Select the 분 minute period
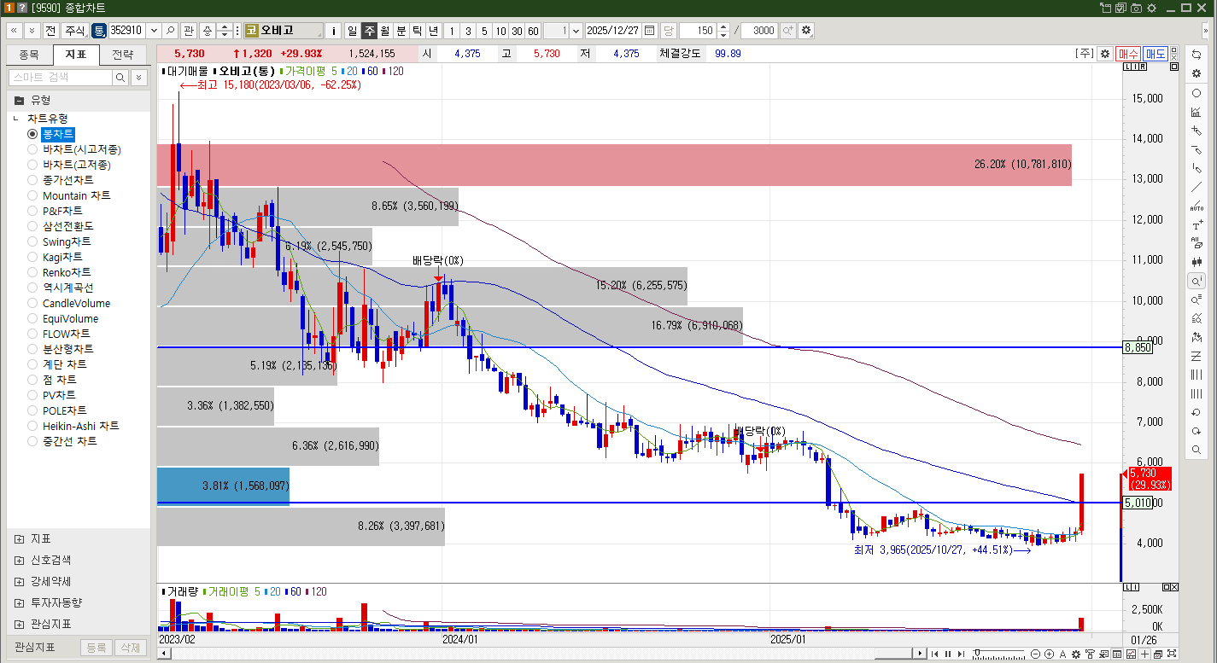The width and height of the screenshot is (1217, 663). click(x=401, y=31)
